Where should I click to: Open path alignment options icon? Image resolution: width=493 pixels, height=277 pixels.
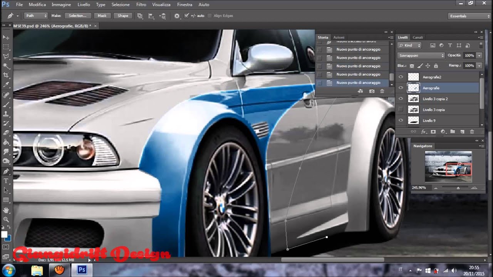tap(151, 16)
